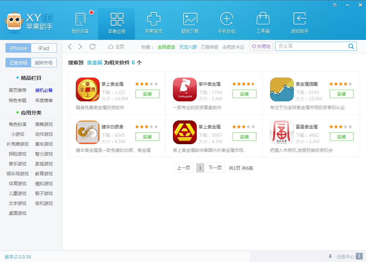Open 策略游戏 category

(44, 124)
